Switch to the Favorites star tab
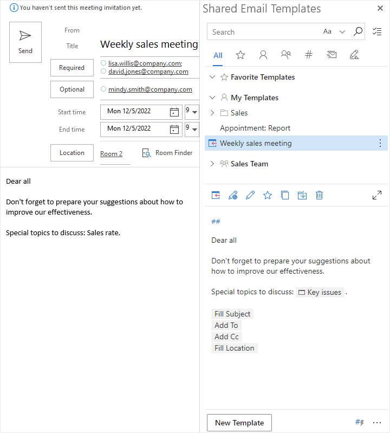This screenshot has width=390, height=433. [240, 55]
